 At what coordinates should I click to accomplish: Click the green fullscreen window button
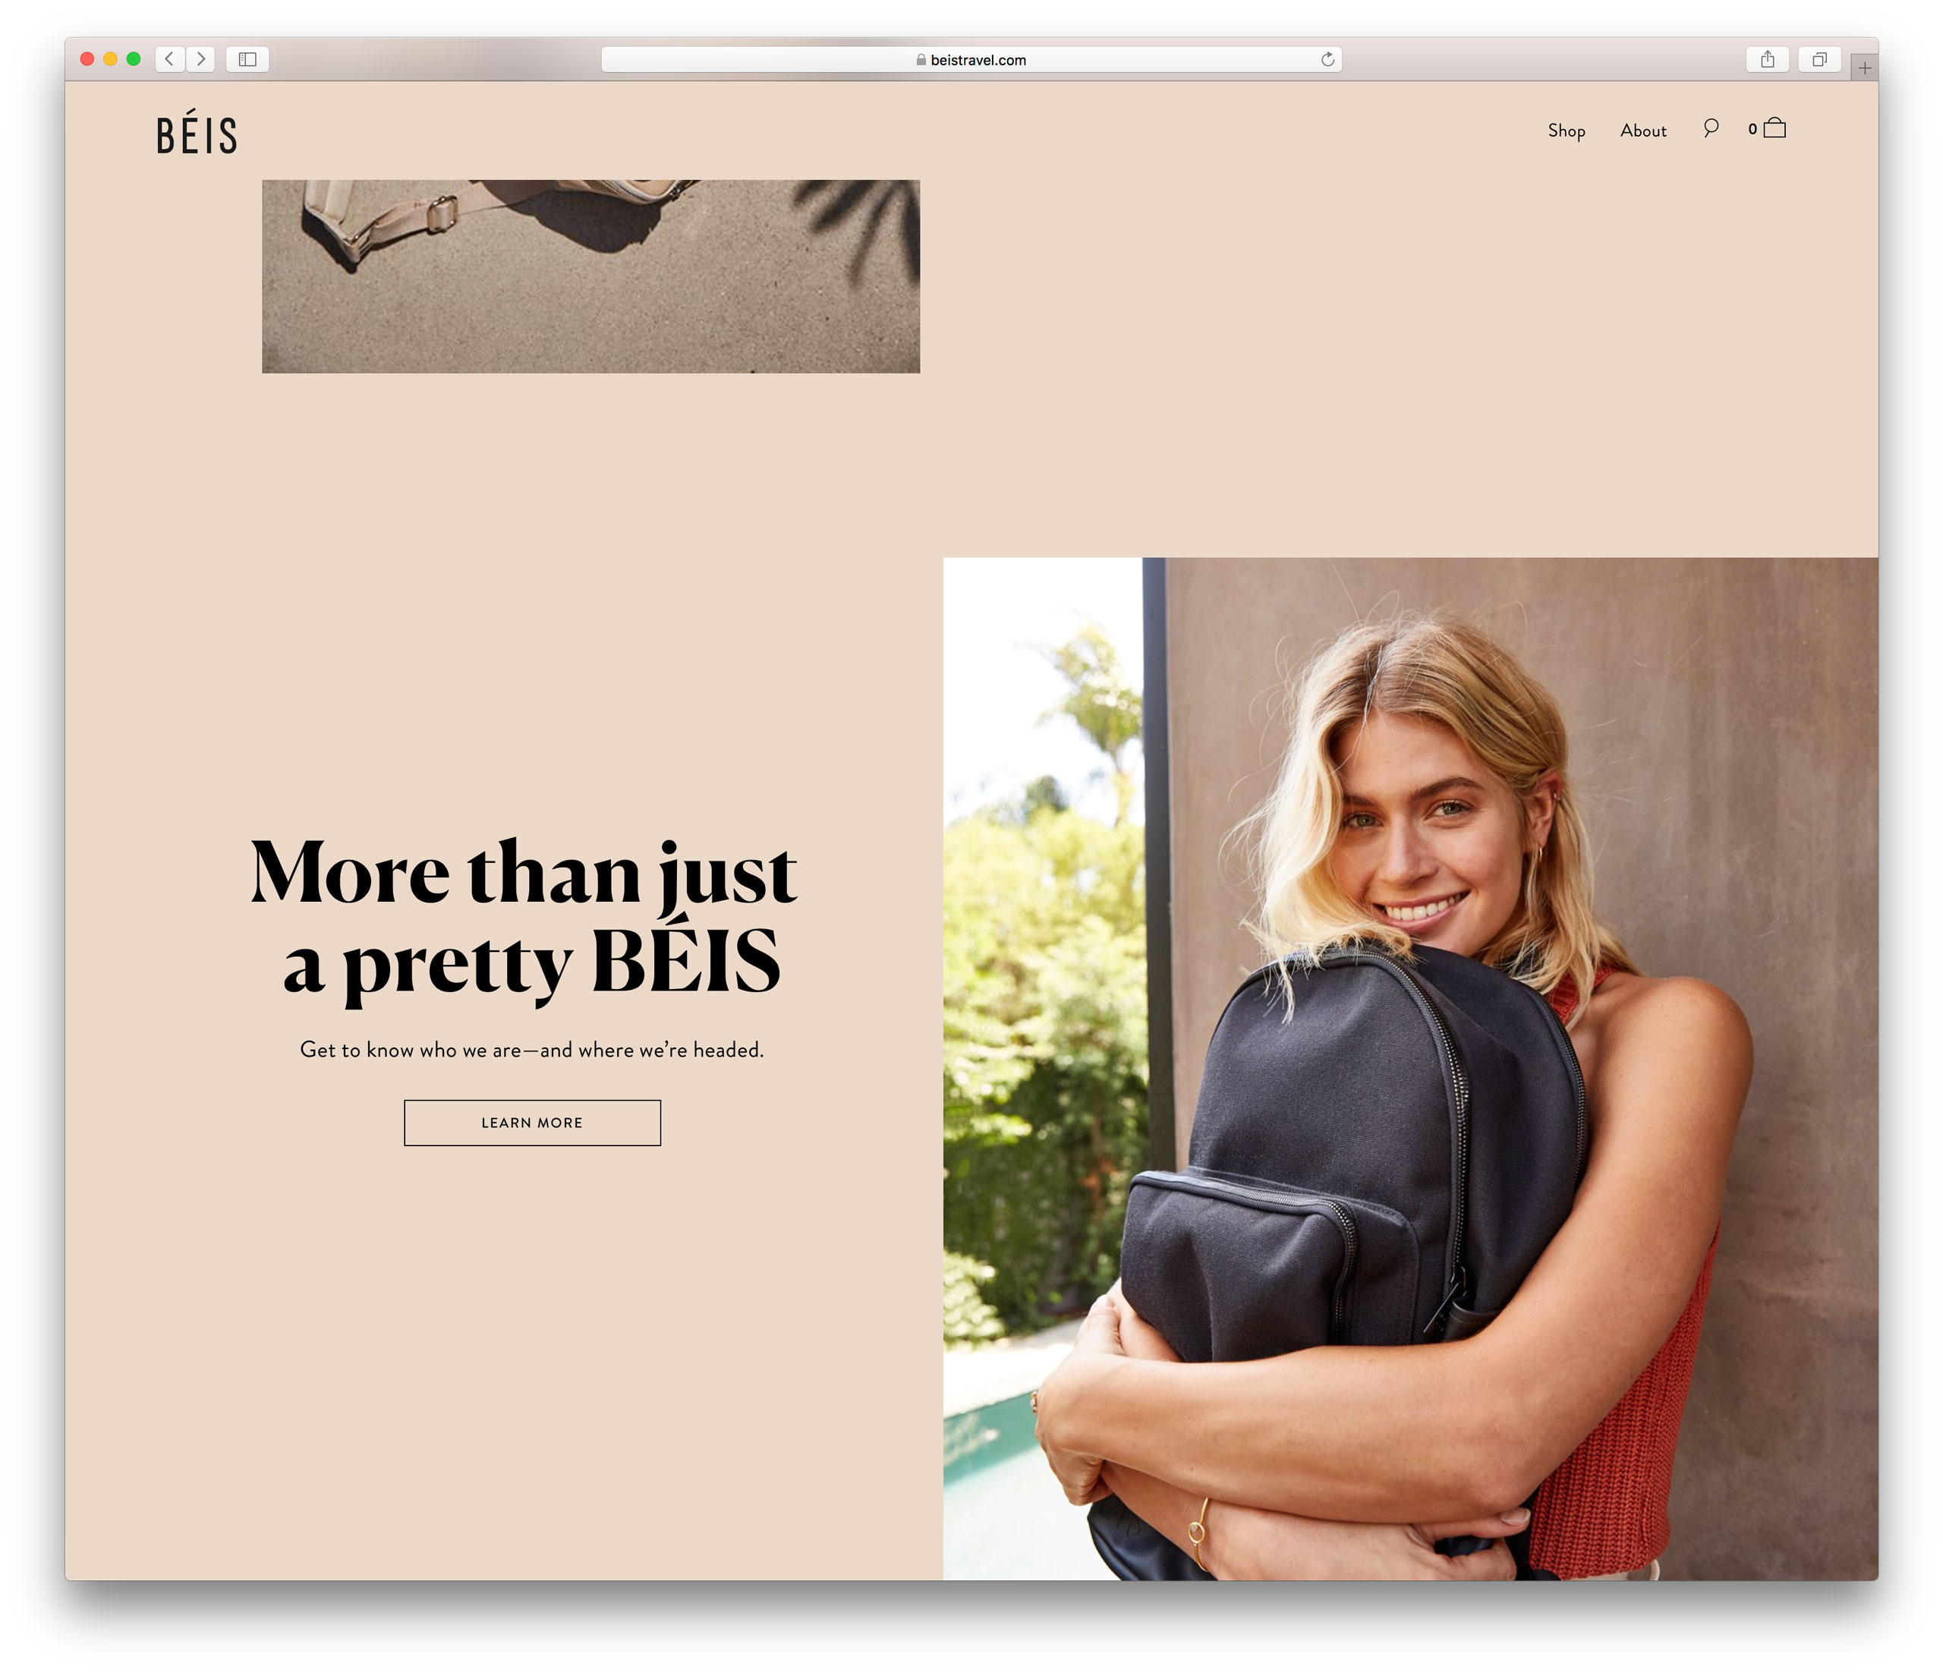133,59
